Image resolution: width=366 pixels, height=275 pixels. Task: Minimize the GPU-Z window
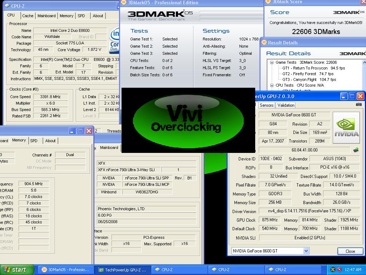pyautogui.click(x=343, y=96)
